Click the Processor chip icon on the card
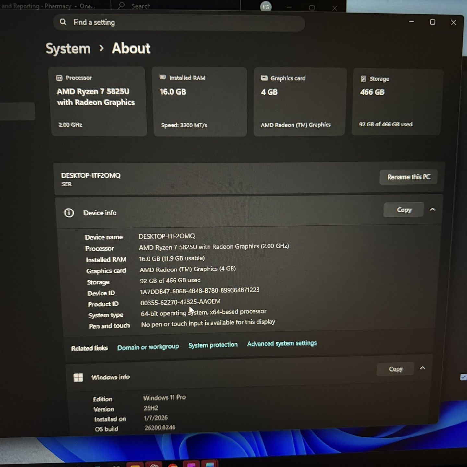 click(x=59, y=78)
